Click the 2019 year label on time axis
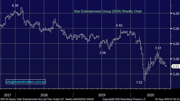The width and height of the screenshot is (180, 101). [102, 95]
